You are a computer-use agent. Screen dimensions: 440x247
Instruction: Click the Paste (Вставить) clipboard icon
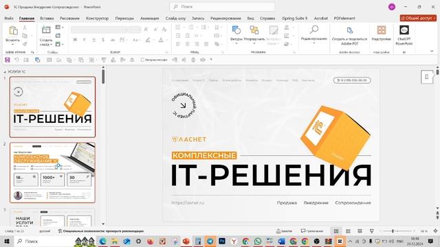[x=13, y=30]
